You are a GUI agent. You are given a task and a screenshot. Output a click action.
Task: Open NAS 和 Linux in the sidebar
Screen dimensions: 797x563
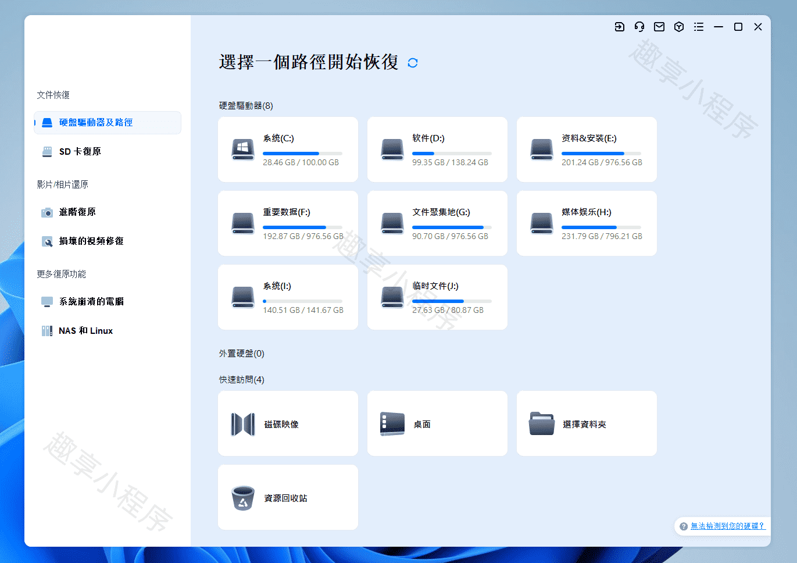click(x=108, y=331)
